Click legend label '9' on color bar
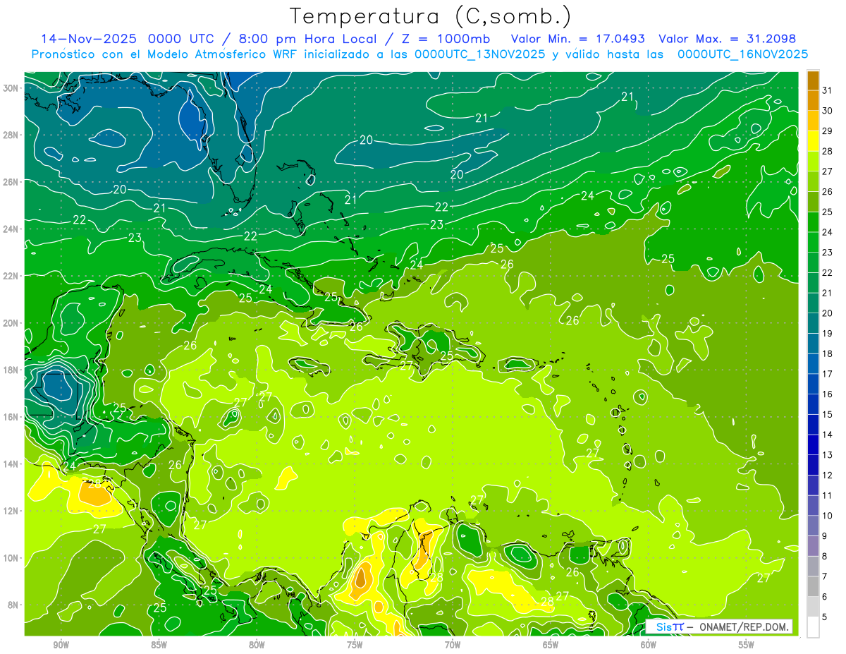The image size is (846, 654). [x=825, y=536]
